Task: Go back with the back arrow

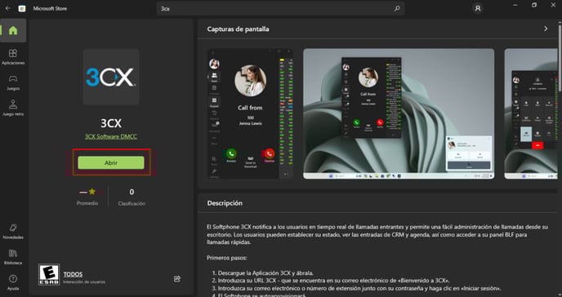Action: point(8,8)
